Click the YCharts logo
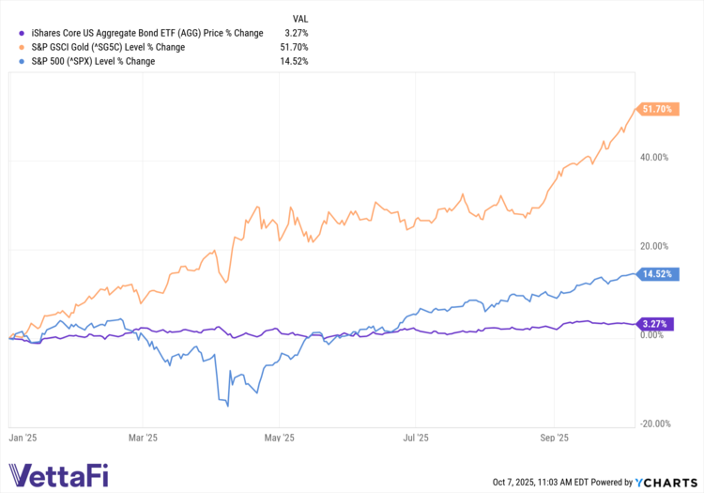Image resolution: width=704 pixels, height=493 pixels. [666, 483]
